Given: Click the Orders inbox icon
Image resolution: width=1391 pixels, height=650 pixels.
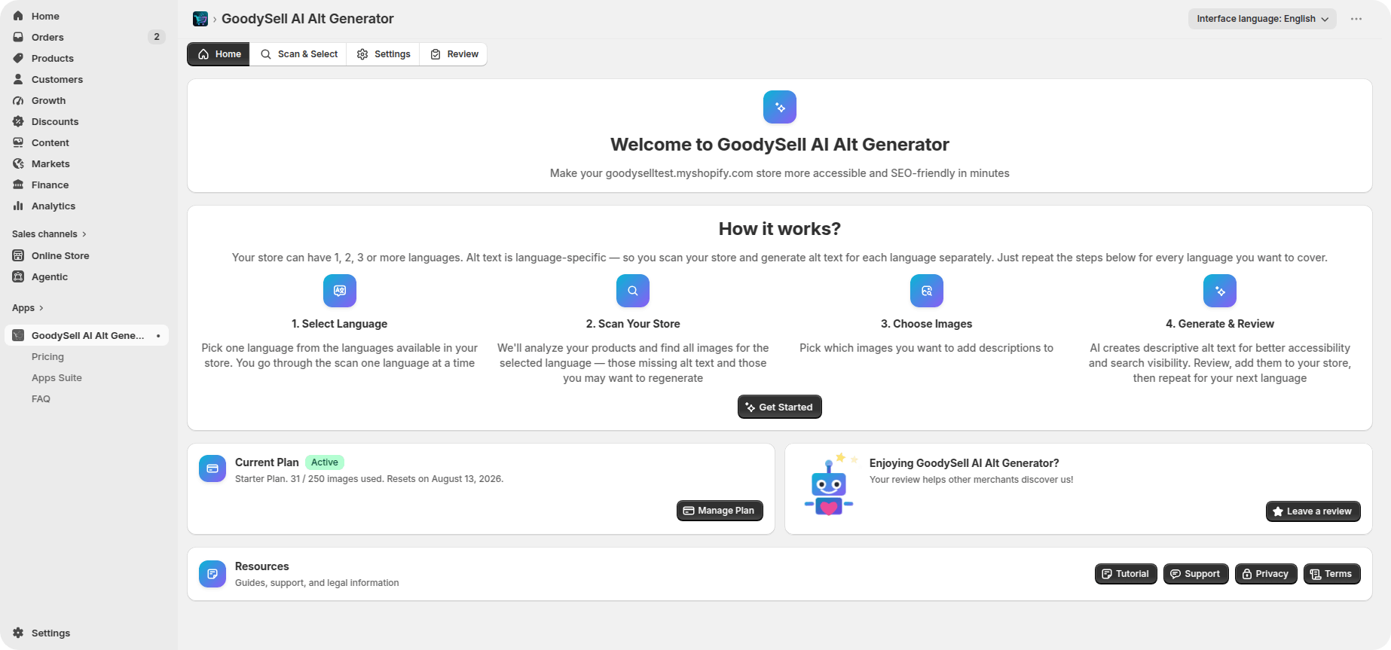Looking at the screenshot, I should tap(18, 37).
